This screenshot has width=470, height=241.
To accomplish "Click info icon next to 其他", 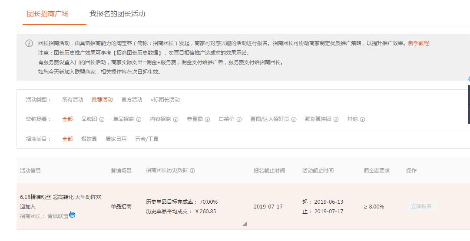I will pyautogui.click(x=362, y=119).
